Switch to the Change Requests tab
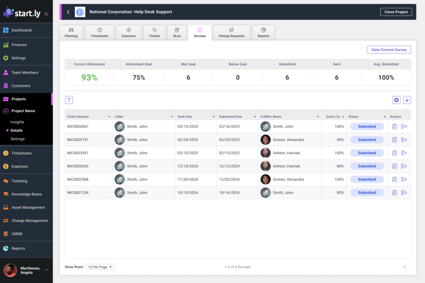Screen dimensions: 425x283 231,33
